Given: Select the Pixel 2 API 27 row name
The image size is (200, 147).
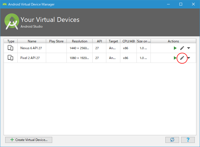Looking at the screenshot, I should (x=30, y=58).
